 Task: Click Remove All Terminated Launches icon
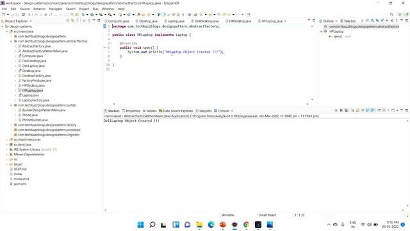point(346,110)
